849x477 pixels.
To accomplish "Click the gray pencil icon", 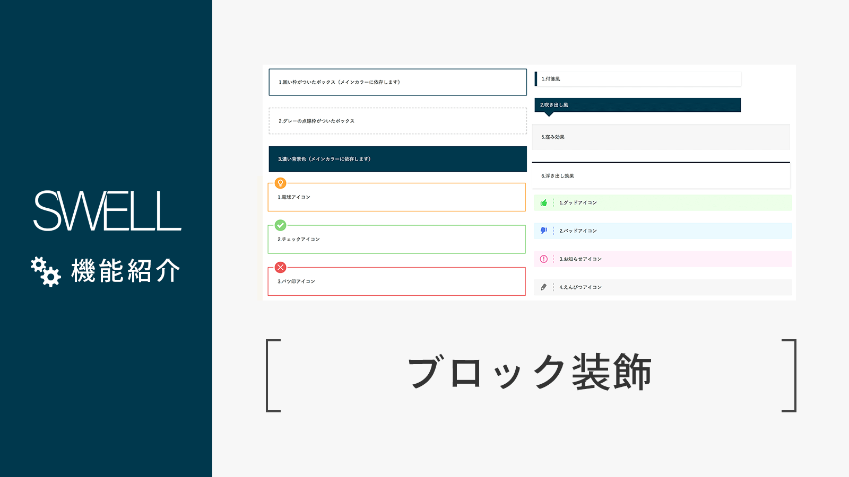I will coord(543,287).
